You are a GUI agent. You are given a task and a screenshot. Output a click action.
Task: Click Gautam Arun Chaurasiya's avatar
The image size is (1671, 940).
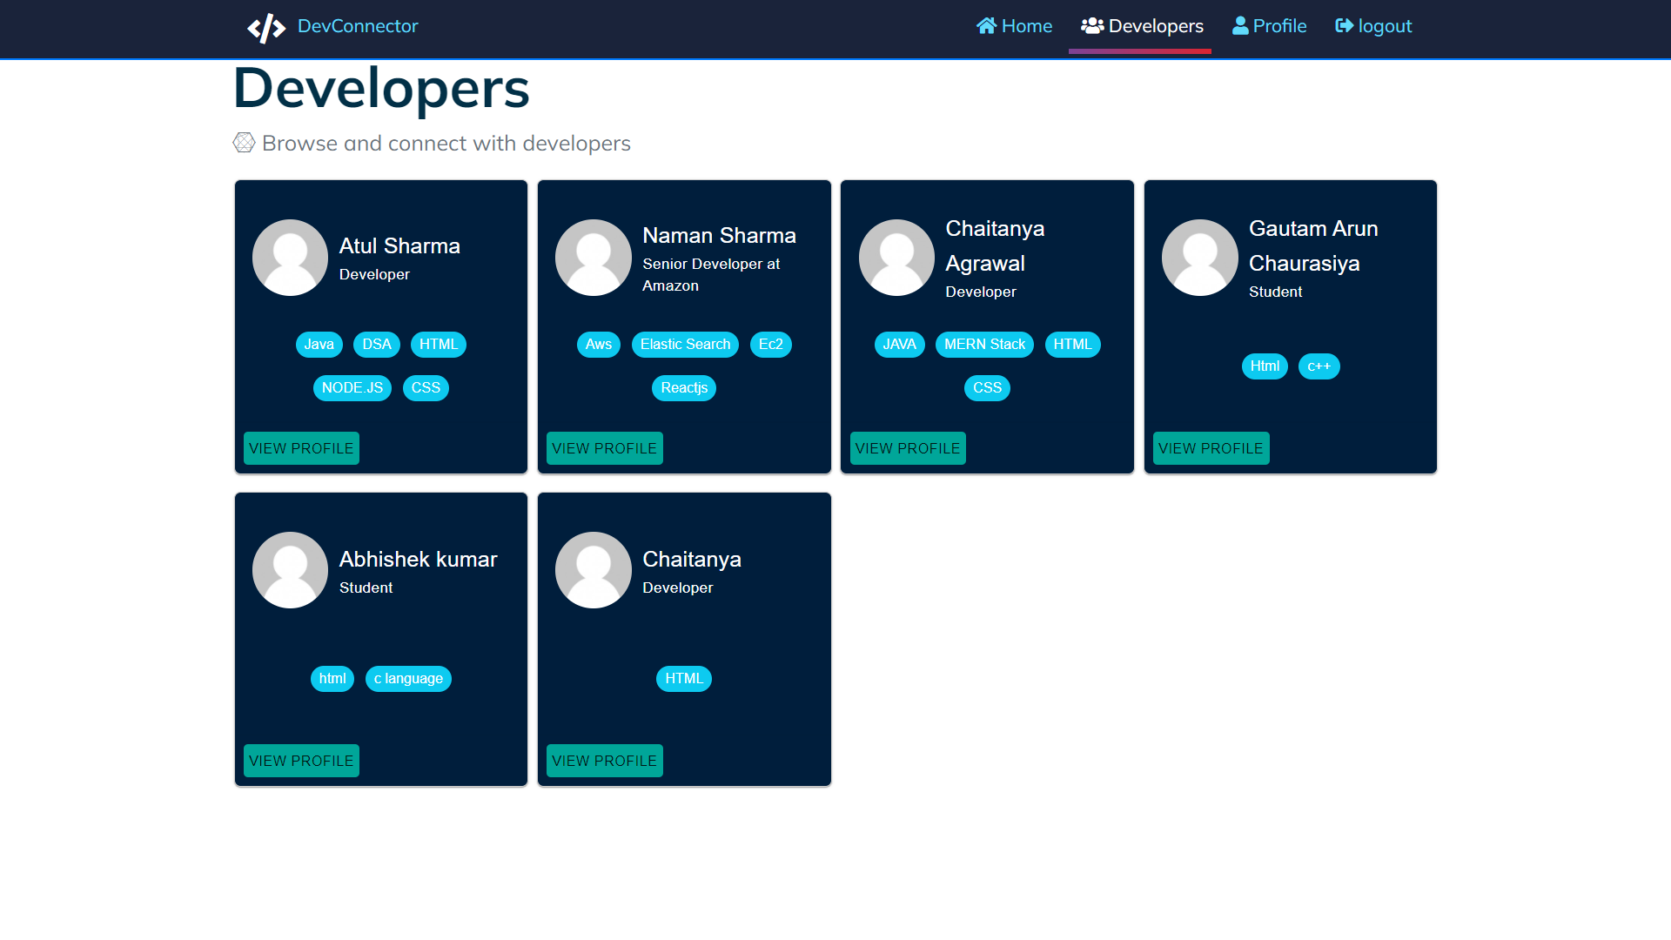1199,258
